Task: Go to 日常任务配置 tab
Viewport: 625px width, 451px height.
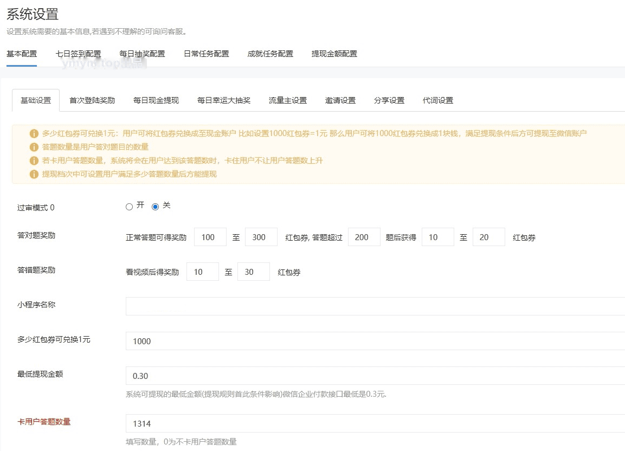Action: coord(207,54)
